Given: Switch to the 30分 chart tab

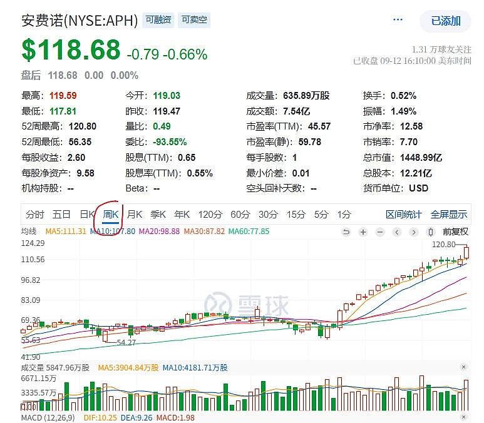Looking at the screenshot, I should coord(268,214).
